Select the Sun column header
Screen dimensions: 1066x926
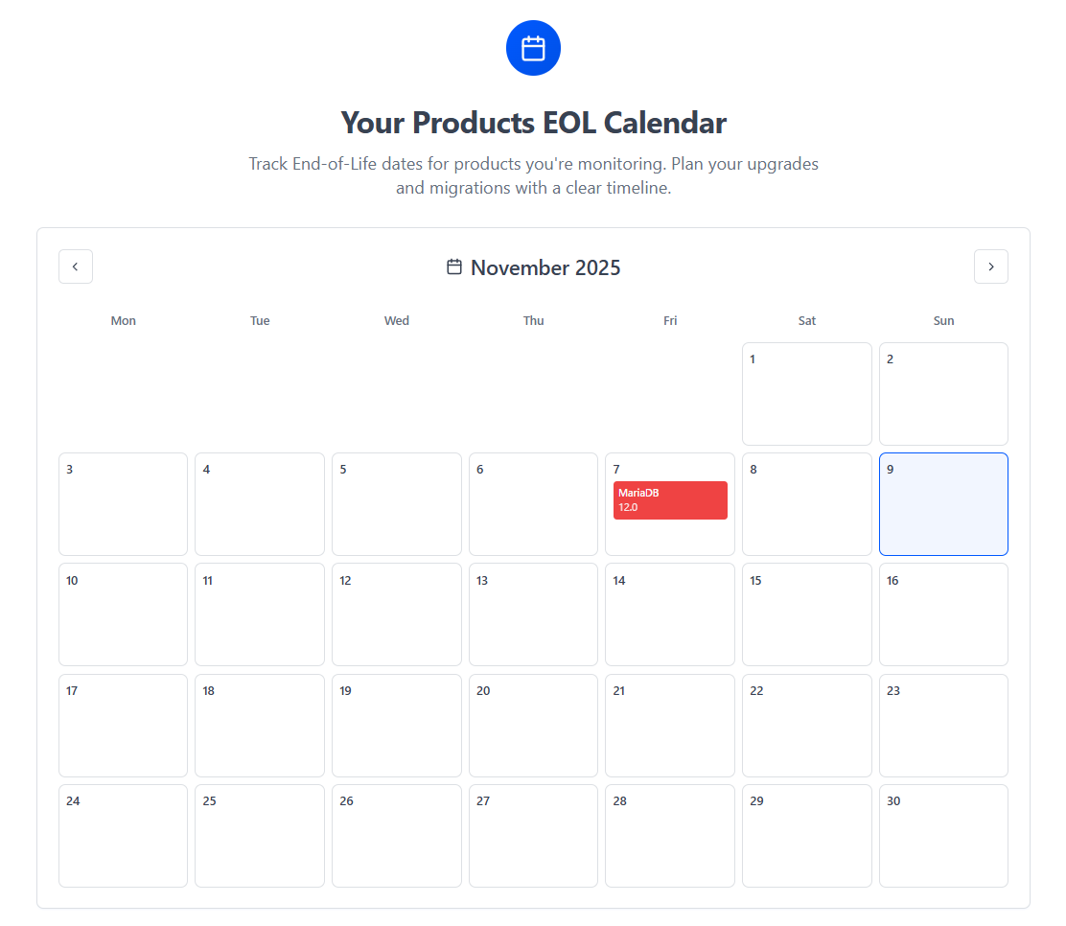click(x=943, y=320)
